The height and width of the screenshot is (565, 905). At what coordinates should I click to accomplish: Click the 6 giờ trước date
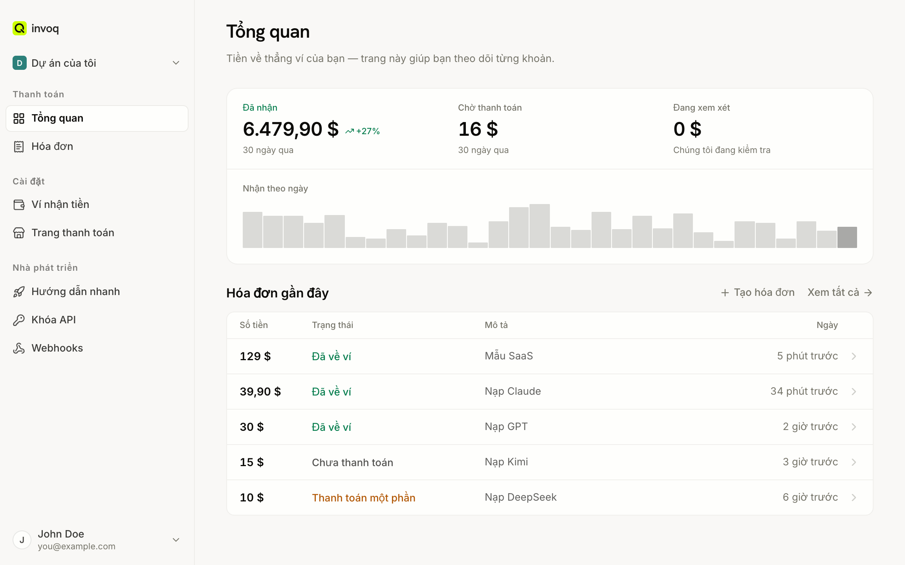click(810, 497)
